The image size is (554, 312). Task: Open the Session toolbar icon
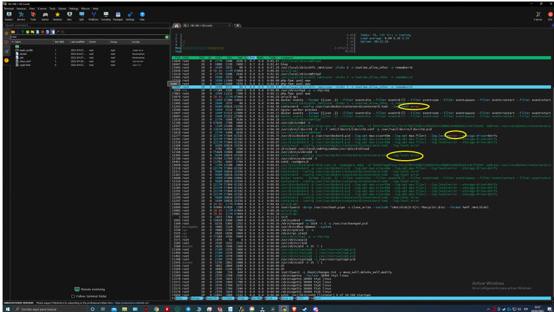[9, 16]
